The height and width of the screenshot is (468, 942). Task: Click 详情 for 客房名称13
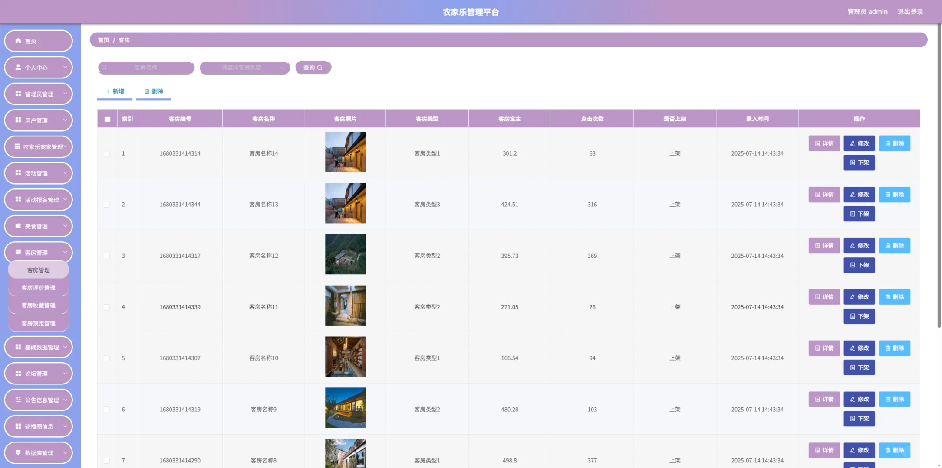(824, 195)
